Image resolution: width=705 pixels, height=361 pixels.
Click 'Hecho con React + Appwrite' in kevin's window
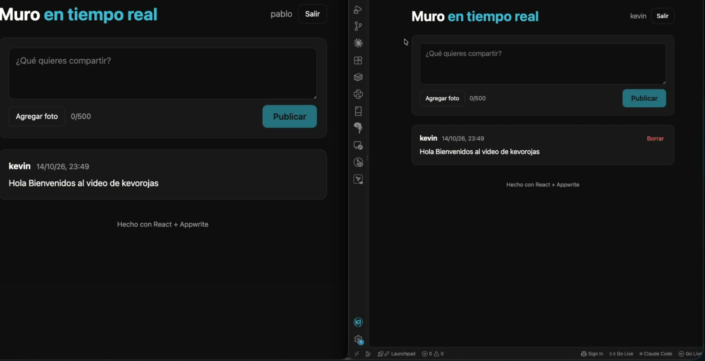pyautogui.click(x=543, y=185)
